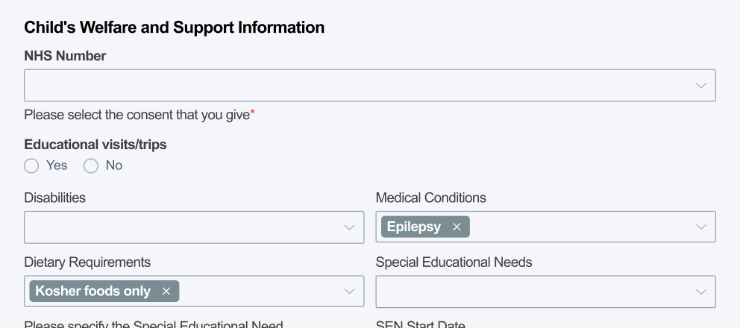Select No for Educational visits/trips
This screenshot has height=328, width=740.
[91, 165]
